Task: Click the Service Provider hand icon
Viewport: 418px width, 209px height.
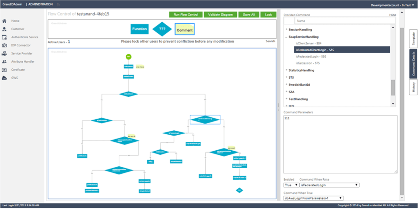Action: click(4, 53)
